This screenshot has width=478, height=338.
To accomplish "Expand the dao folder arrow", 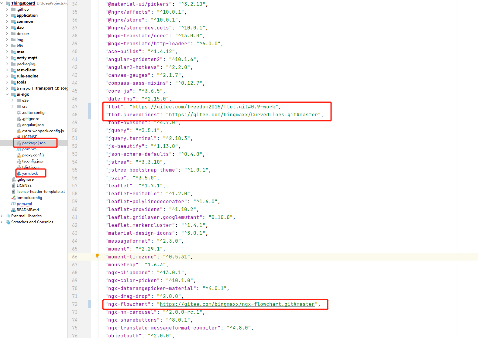I will [x=7, y=28].
